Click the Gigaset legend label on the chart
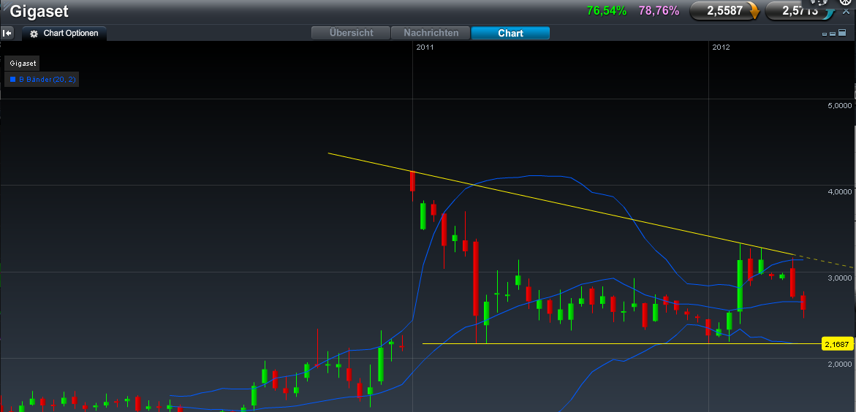 [23, 64]
